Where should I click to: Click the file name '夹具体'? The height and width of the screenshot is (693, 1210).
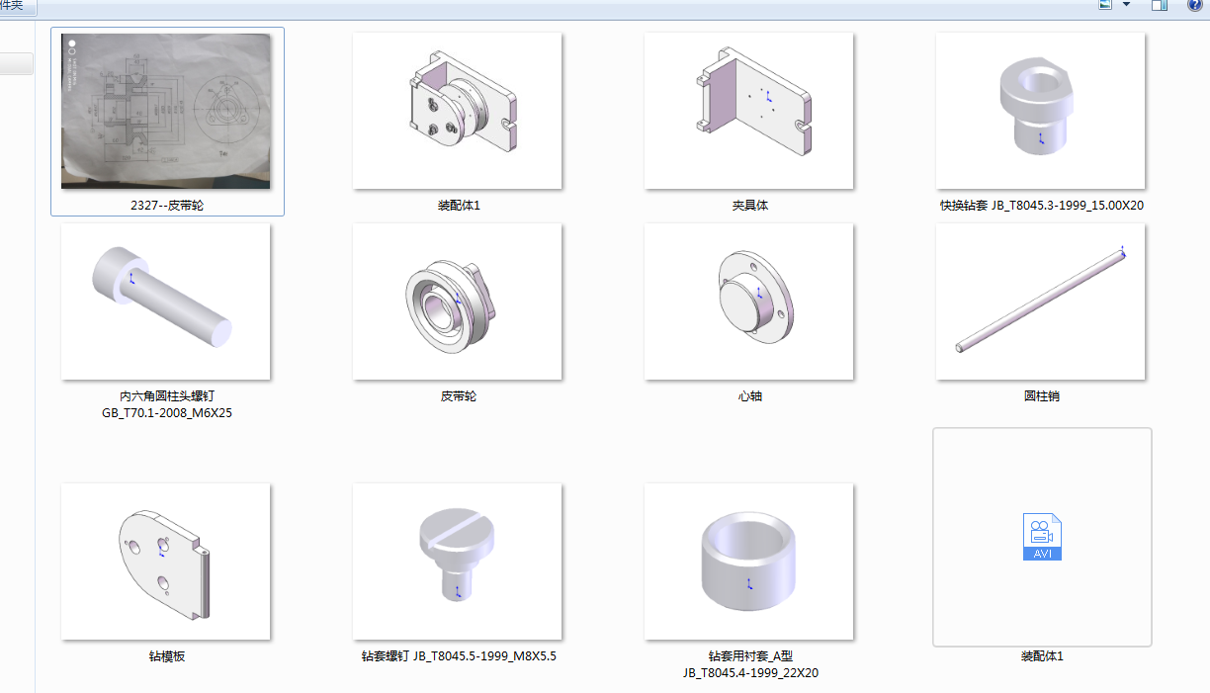(750, 206)
